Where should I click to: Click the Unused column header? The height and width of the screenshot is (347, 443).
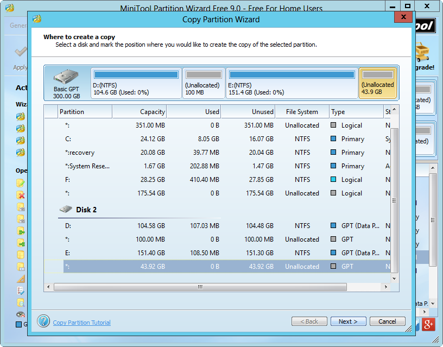pos(248,112)
